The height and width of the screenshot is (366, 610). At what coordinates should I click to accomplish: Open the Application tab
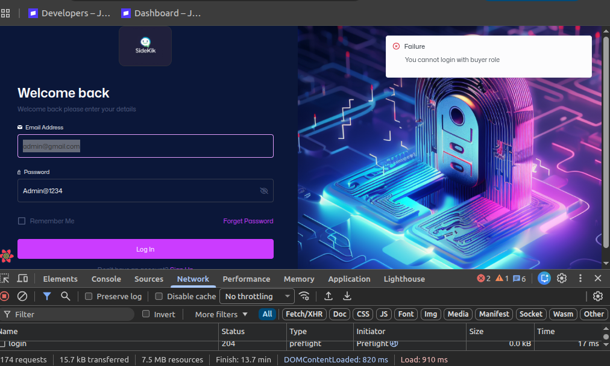tap(349, 279)
